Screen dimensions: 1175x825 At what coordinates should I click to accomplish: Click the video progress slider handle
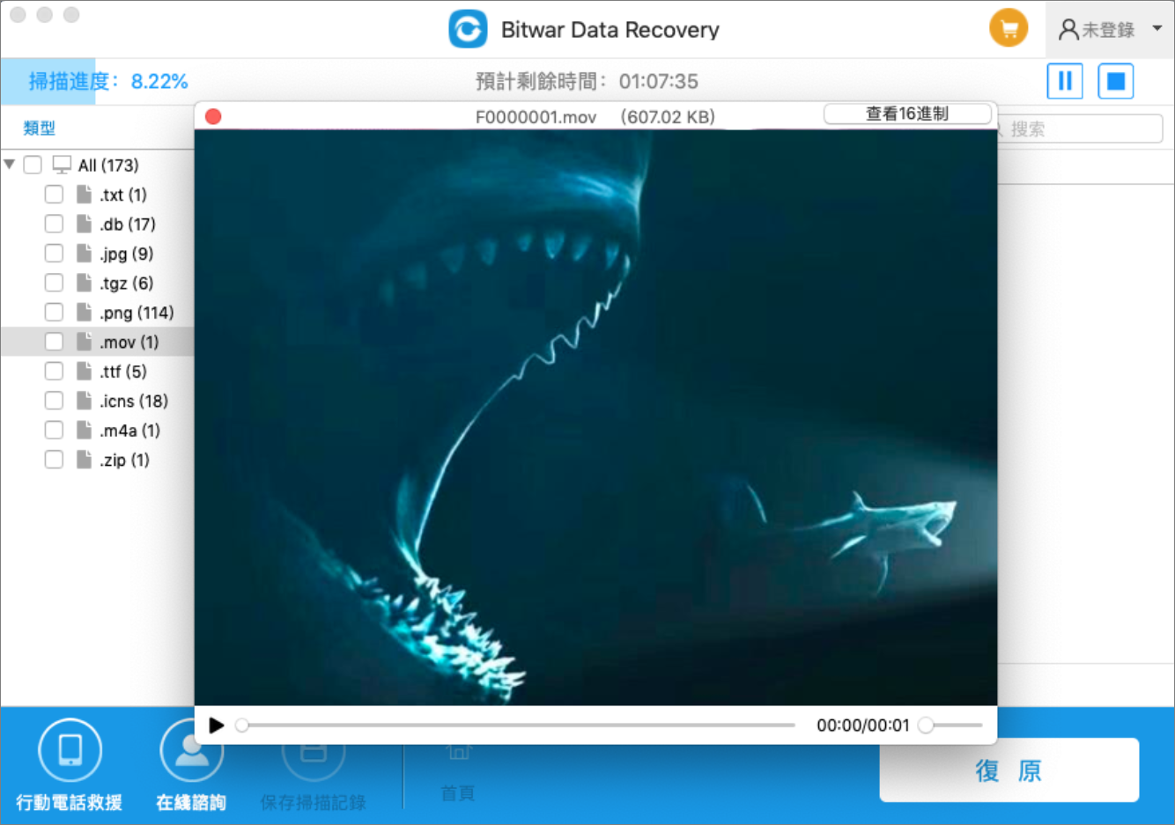(x=241, y=726)
